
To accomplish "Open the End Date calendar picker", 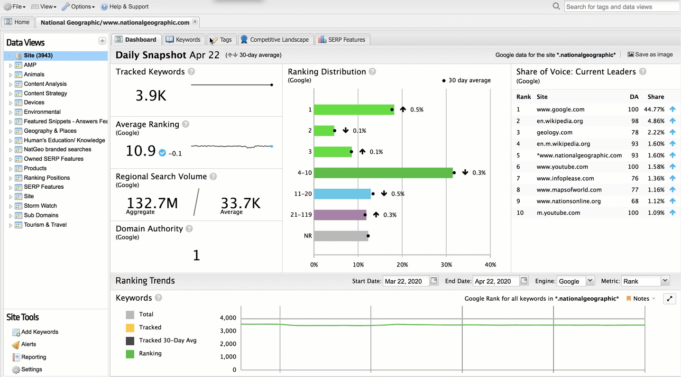I will (524, 281).
